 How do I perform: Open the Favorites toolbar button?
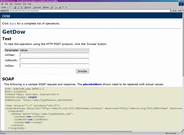37,7
